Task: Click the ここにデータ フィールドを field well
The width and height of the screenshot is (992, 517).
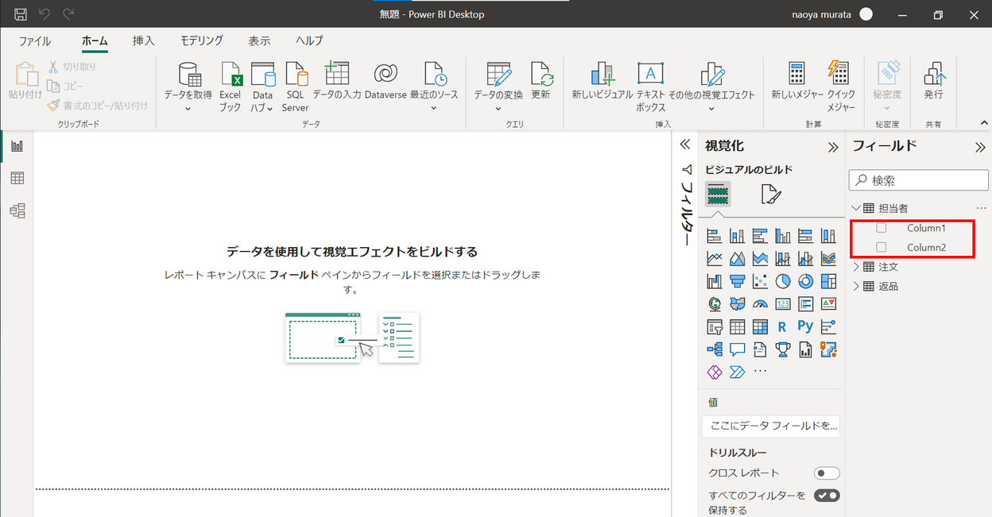Action: [771, 426]
